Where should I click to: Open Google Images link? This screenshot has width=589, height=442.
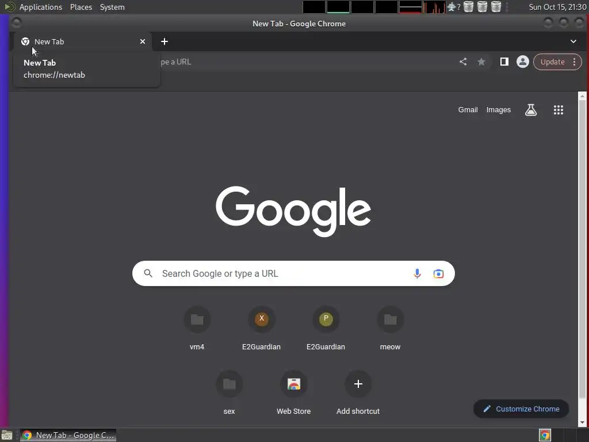click(x=499, y=110)
